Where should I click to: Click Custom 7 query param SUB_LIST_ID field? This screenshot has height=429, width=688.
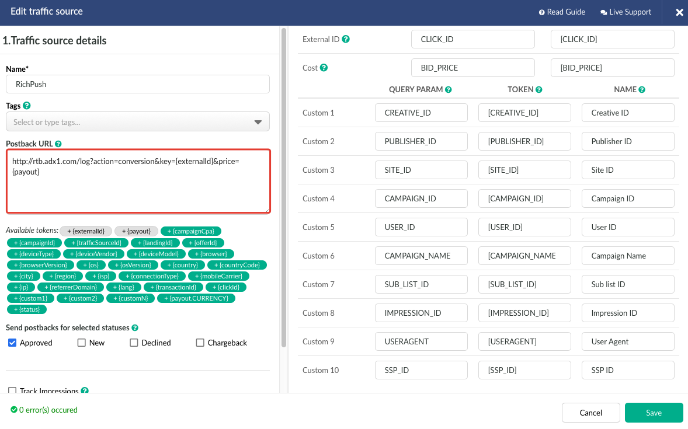421,284
